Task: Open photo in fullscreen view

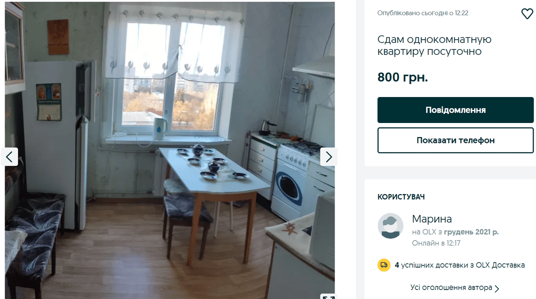Action: tap(328, 297)
